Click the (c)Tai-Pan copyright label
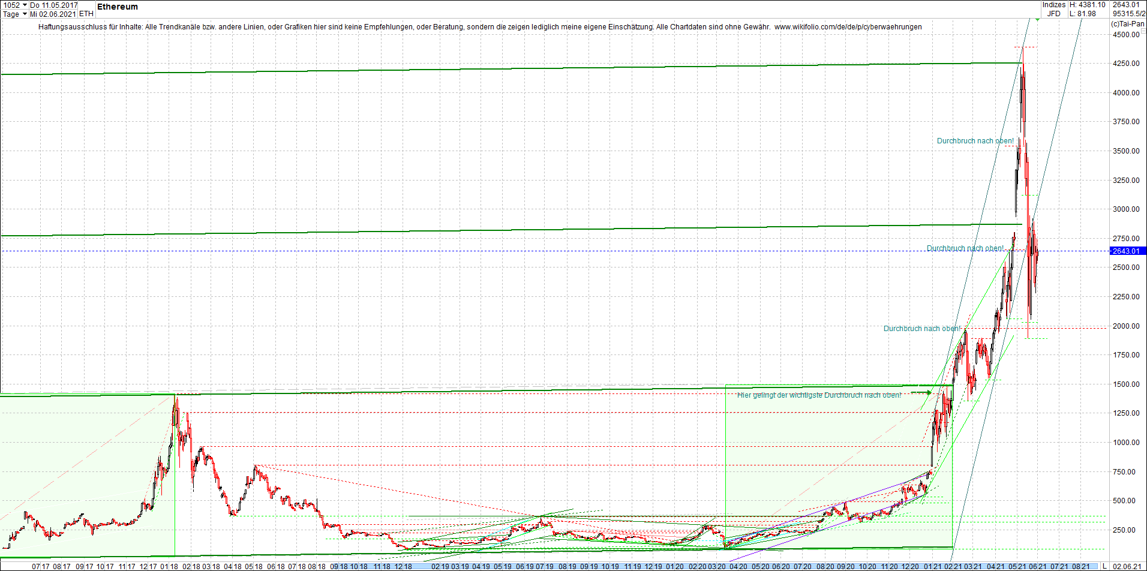 [1128, 24]
